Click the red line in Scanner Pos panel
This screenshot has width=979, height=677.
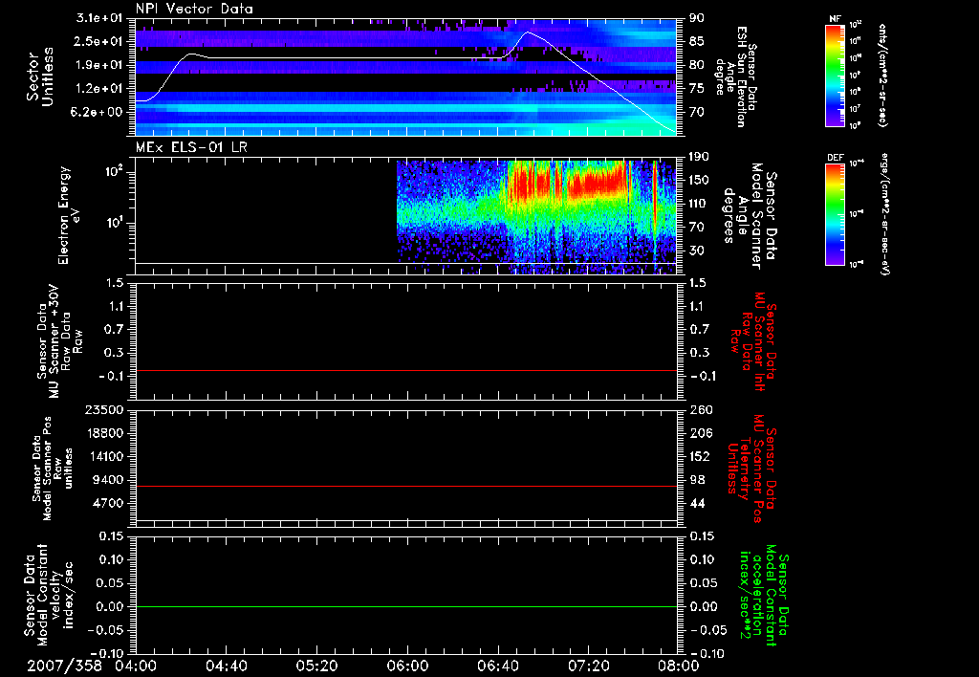pos(405,486)
